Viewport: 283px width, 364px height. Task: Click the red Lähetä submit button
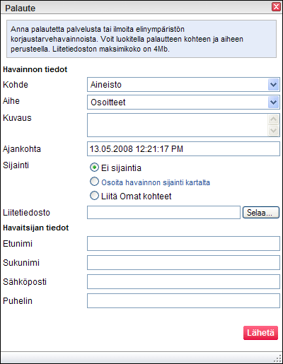click(x=260, y=333)
